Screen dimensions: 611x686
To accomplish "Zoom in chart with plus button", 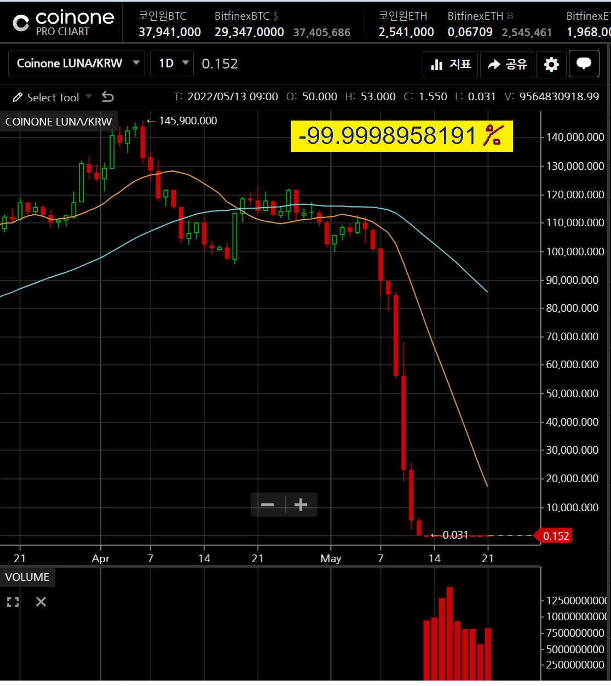I will pyautogui.click(x=301, y=505).
